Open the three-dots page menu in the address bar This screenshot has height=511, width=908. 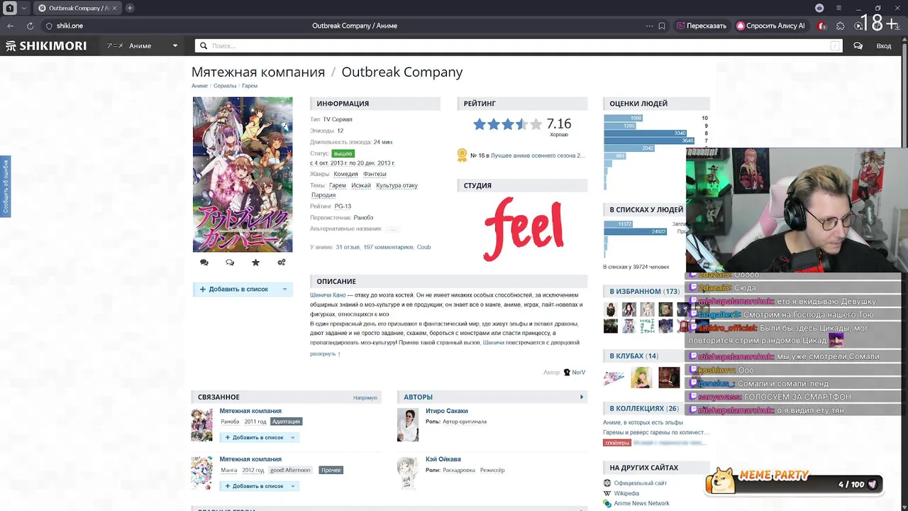coord(649,26)
